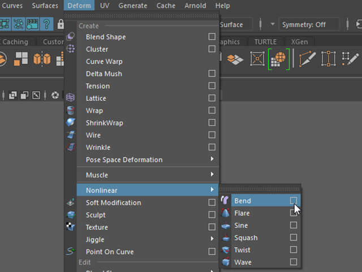Click the lock icon in status line
The height and width of the screenshot is (272, 362).
pos(61,24)
